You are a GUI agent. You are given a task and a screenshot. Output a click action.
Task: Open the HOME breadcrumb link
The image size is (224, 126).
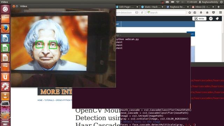coord(40,100)
